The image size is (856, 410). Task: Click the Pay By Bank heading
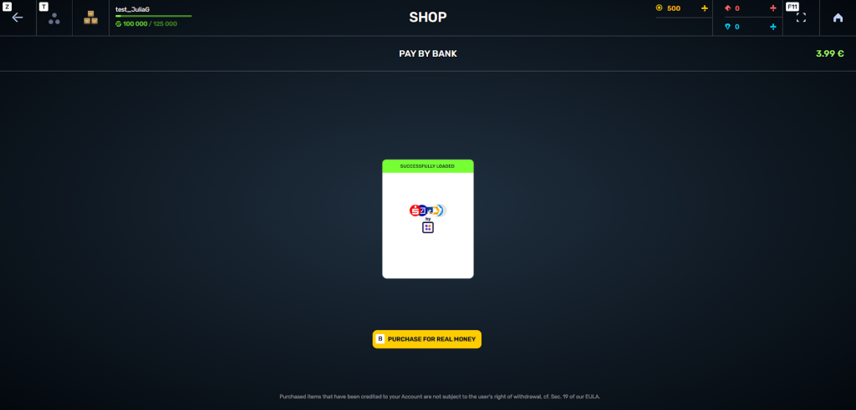click(428, 54)
